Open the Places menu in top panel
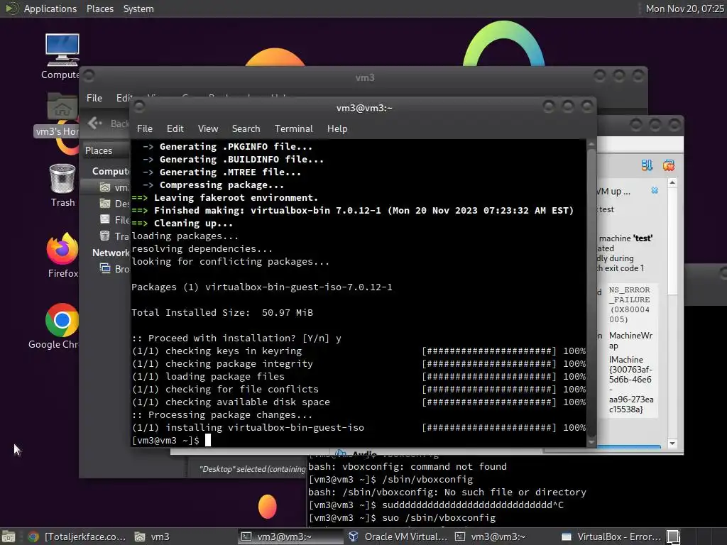 [99, 9]
